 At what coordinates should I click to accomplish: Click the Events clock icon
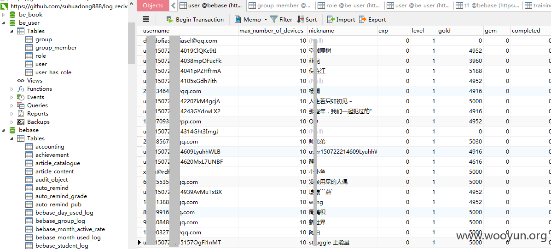(x=21, y=97)
